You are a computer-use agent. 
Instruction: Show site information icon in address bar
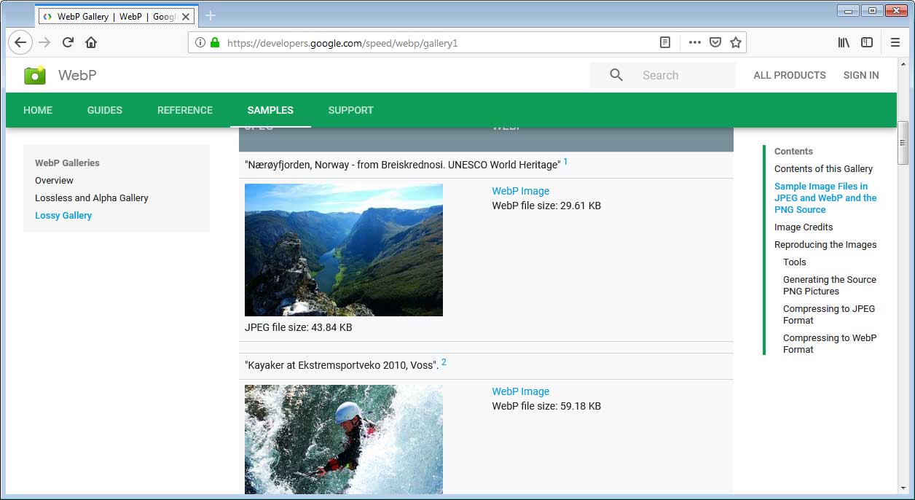coord(200,43)
